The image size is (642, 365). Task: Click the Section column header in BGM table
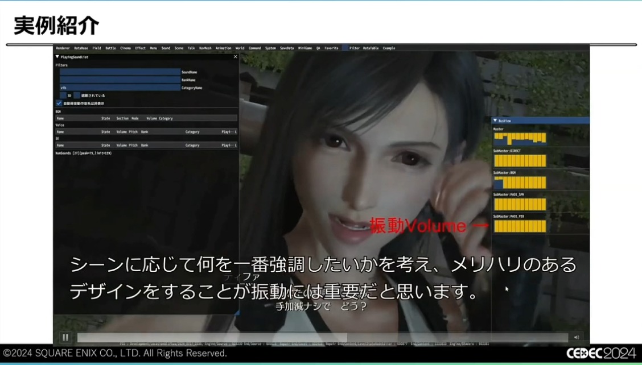(122, 118)
